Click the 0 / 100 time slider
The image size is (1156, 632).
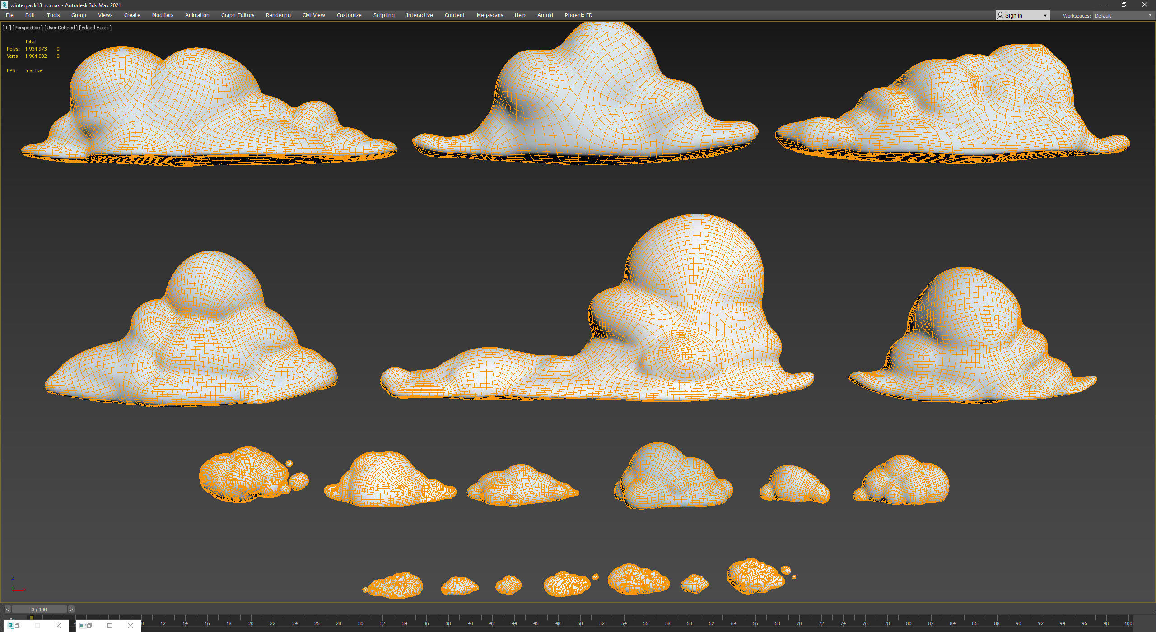click(39, 609)
